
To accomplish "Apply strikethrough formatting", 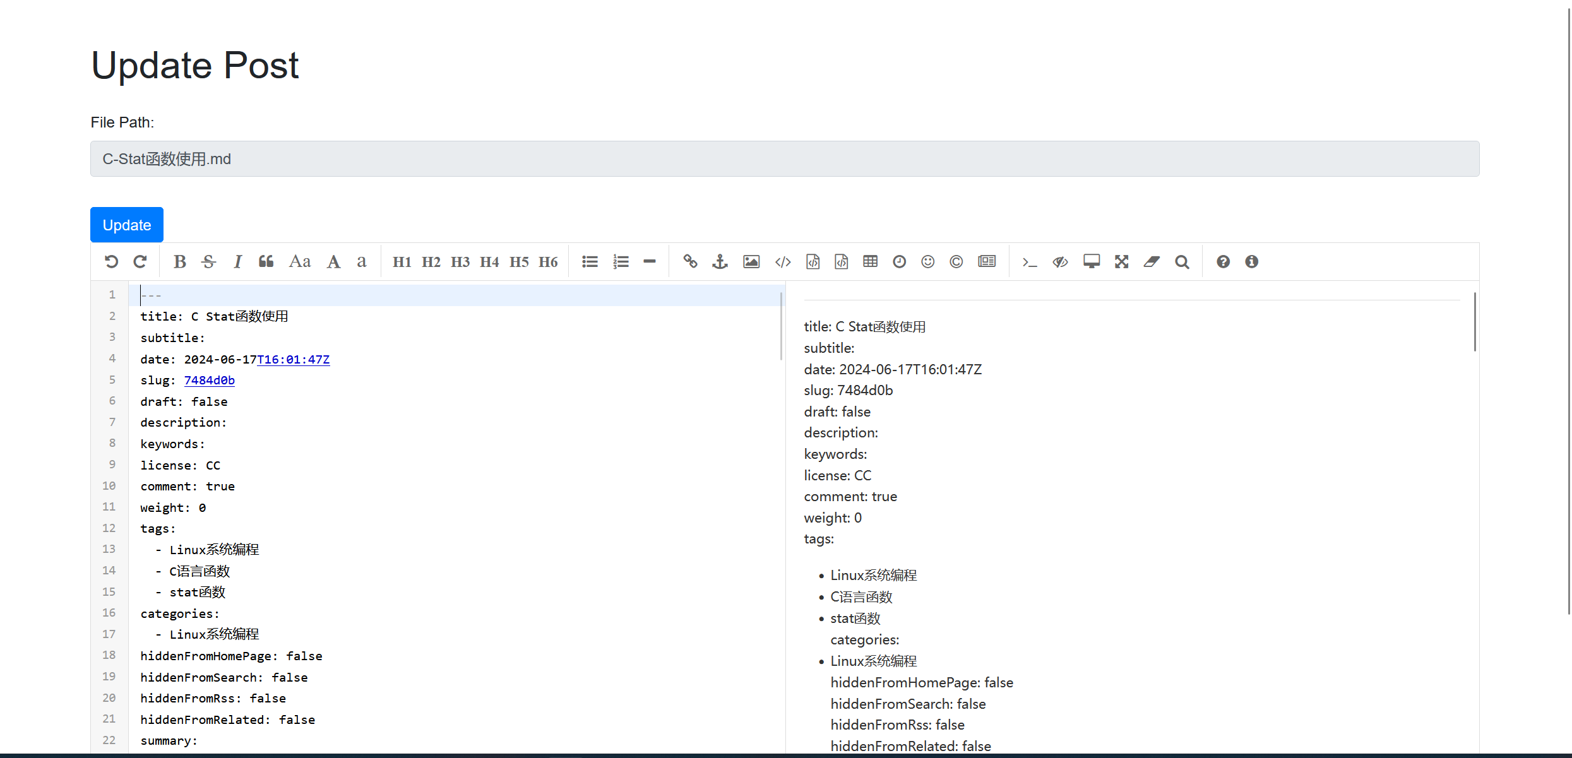I will pos(209,262).
